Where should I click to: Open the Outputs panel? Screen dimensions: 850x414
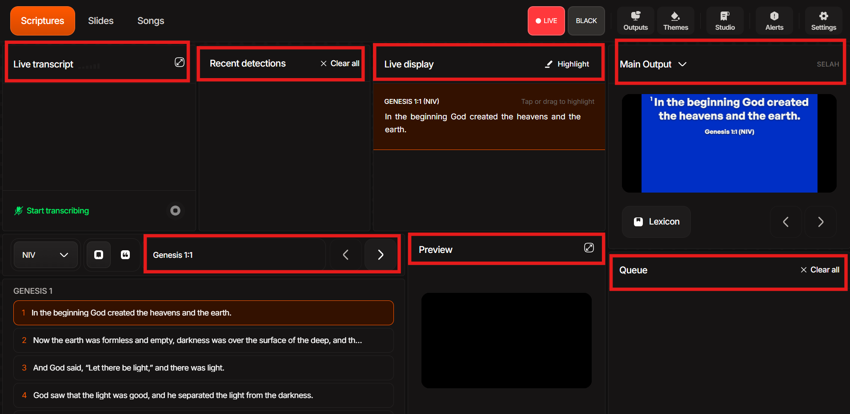point(635,21)
